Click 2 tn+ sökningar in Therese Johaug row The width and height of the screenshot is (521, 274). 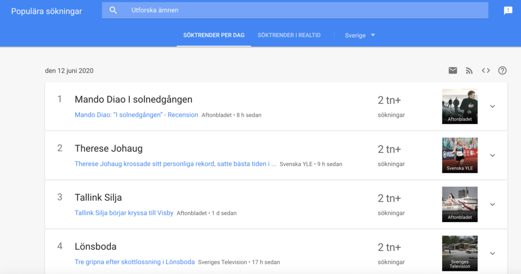[391, 156]
